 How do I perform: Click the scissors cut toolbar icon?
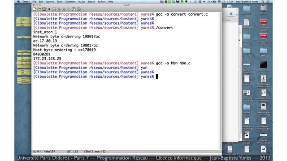click(64, 9)
